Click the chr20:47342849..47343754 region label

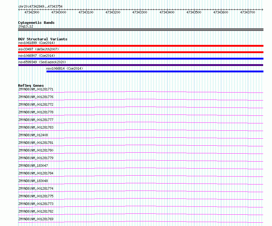click(40, 7)
